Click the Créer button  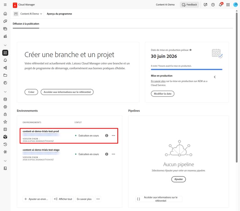pos(31,92)
